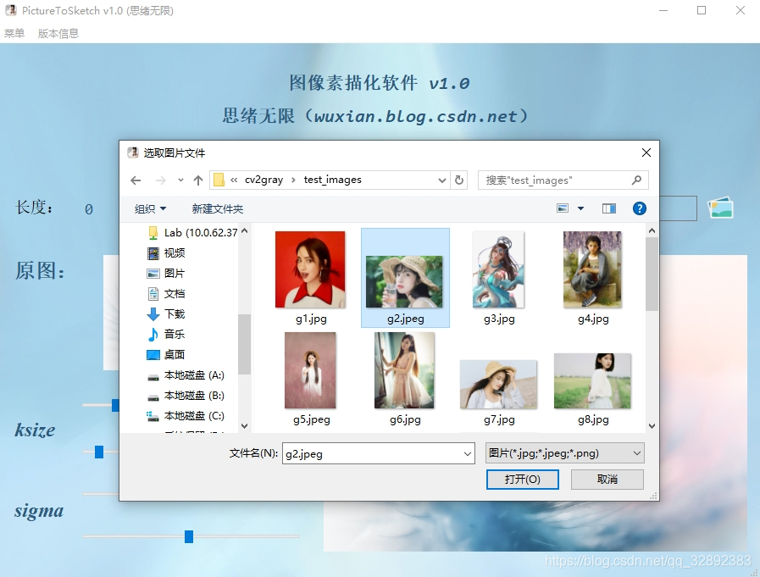Open 菜单 in main window menu bar
The width and height of the screenshot is (760, 577).
click(14, 33)
